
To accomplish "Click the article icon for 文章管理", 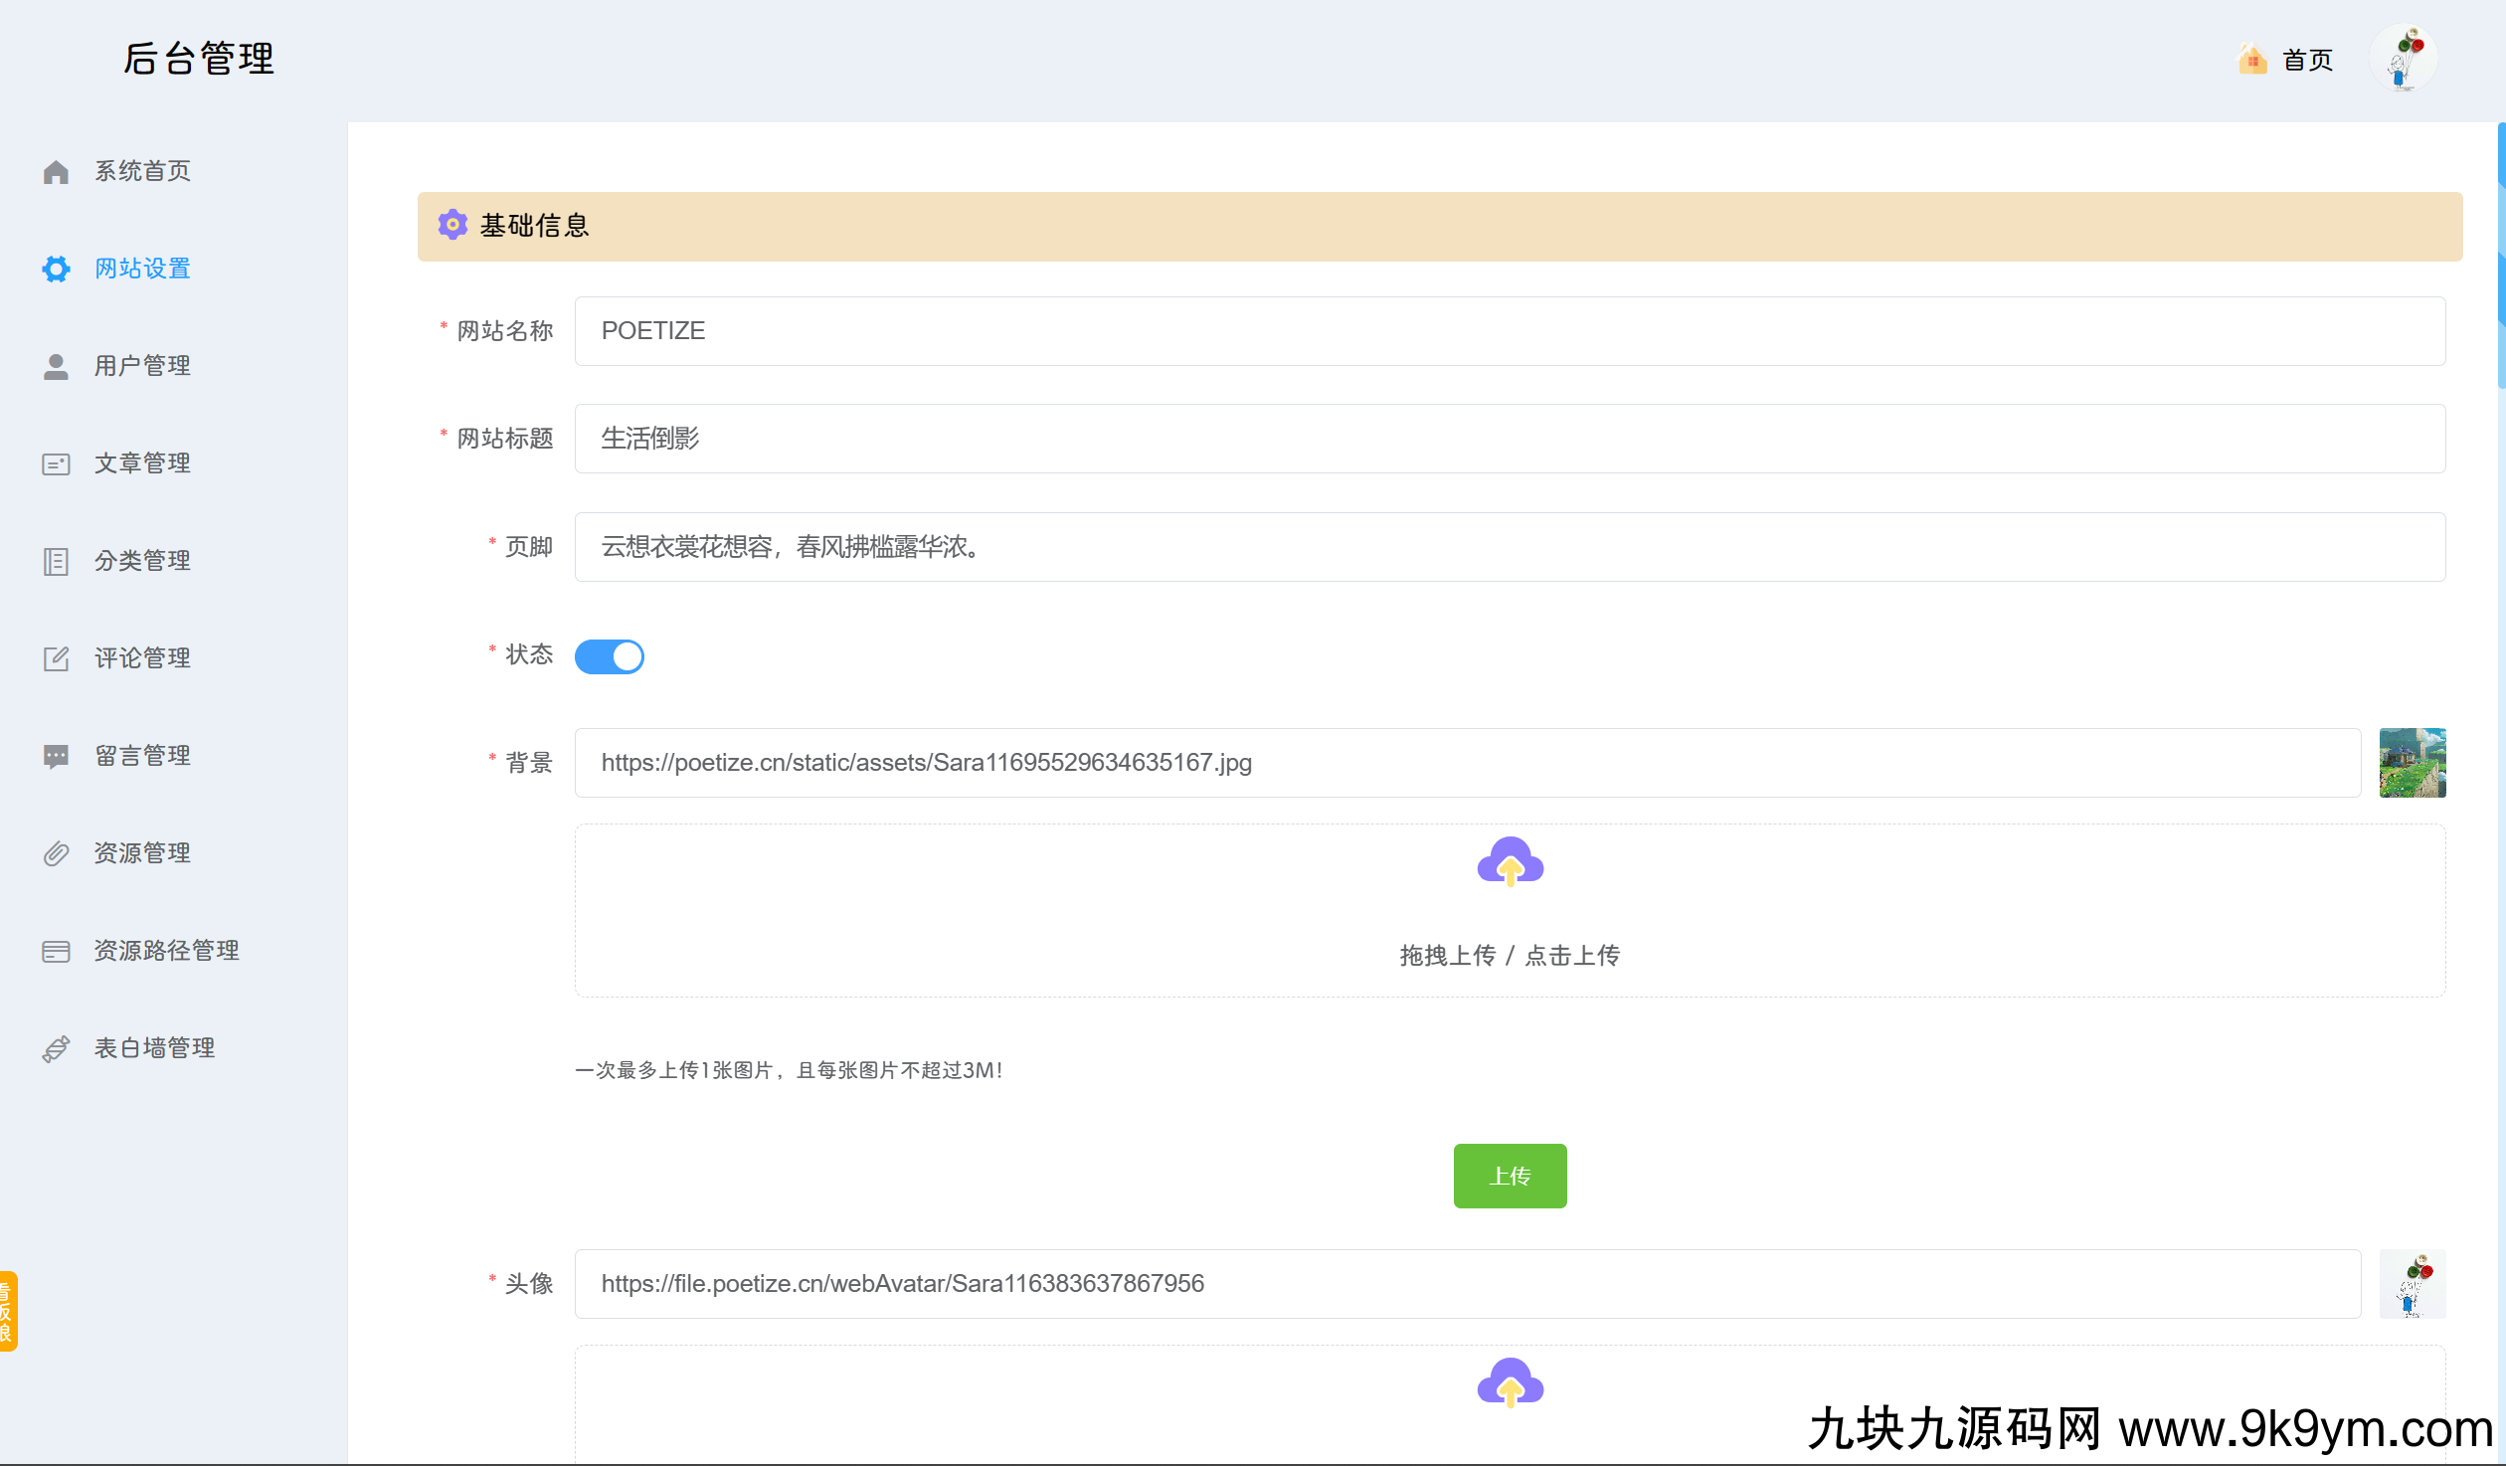I will click(x=56, y=463).
